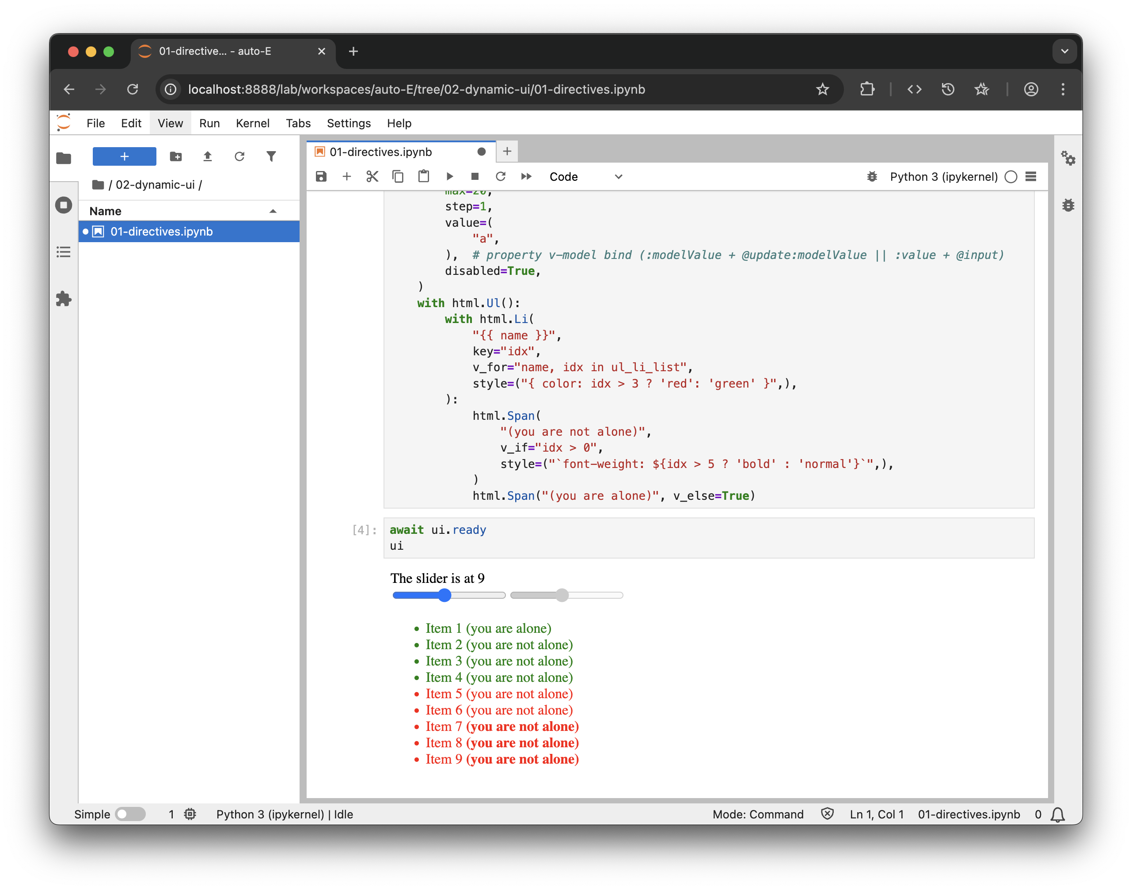Open the File Browser sidebar tab

click(x=64, y=158)
